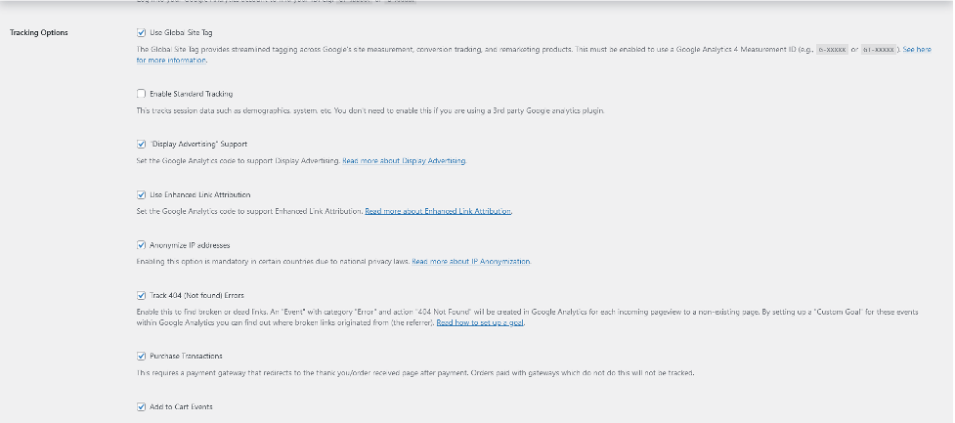Uncheck Use Enhanced Link Attribution
Image resolution: width=955 pixels, height=423 pixels.
click(142, 194)
